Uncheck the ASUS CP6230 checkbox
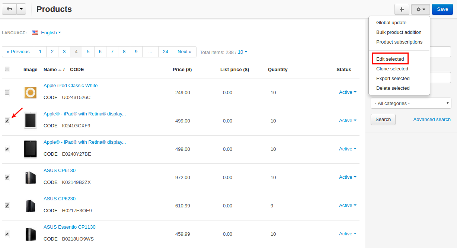This screenshot has width=457, height=248. (7, 206)
